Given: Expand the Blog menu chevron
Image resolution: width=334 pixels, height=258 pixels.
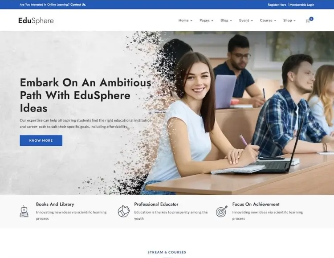Looking at the screenshot, I should 231,20.
